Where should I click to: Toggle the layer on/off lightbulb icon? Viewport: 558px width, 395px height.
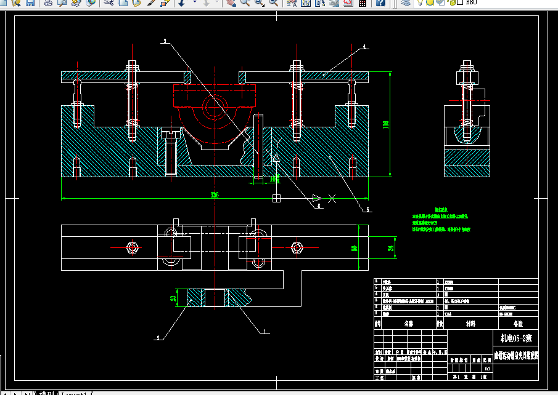click(420, 2)
